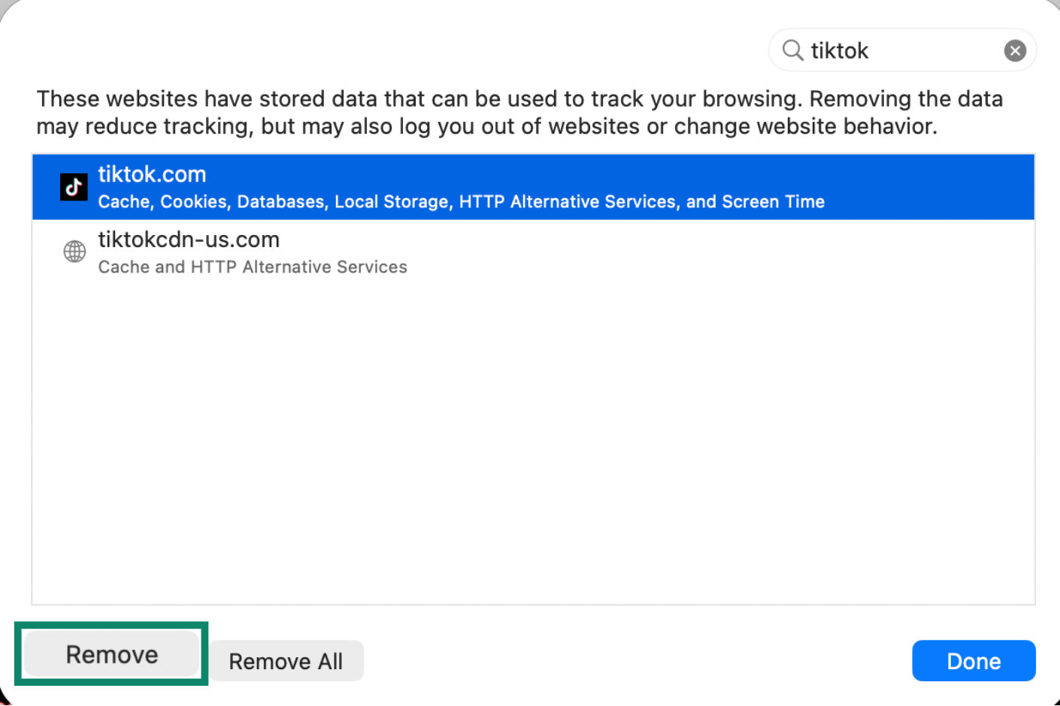The height and width of the screenshot is (706, 1060).
Task: Click the Cache and HTTP Alternative Services label
Action: pyautogui.click(x=252, y=267)
